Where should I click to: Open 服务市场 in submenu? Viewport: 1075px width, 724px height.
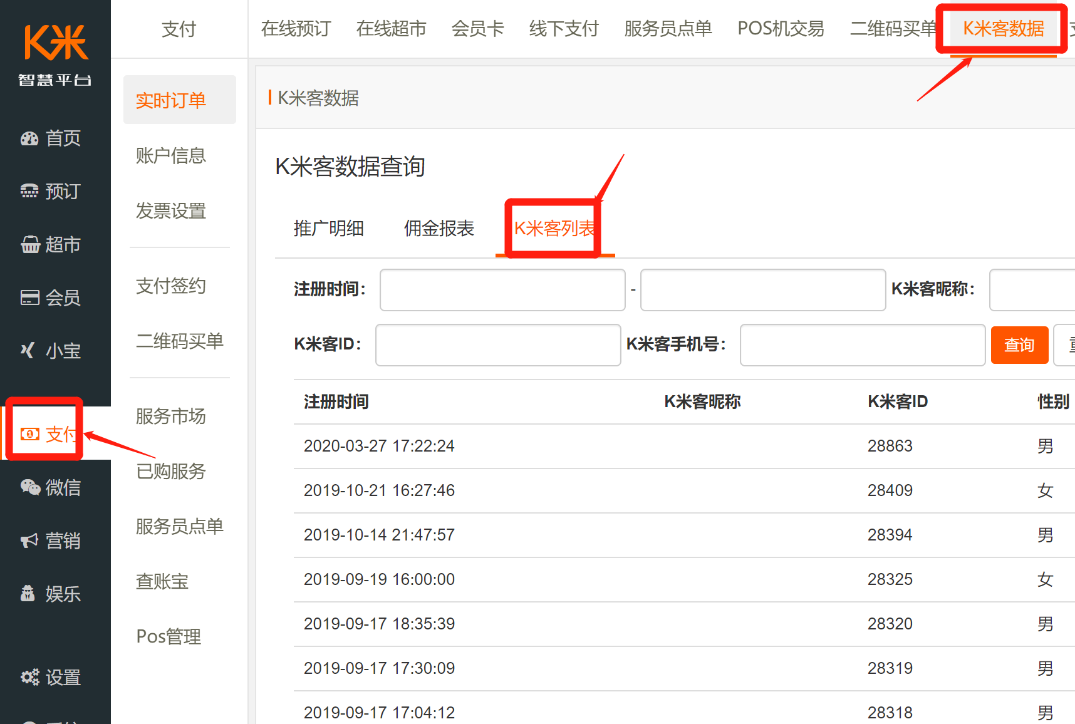pyautogui.click(x=171, y=416)
